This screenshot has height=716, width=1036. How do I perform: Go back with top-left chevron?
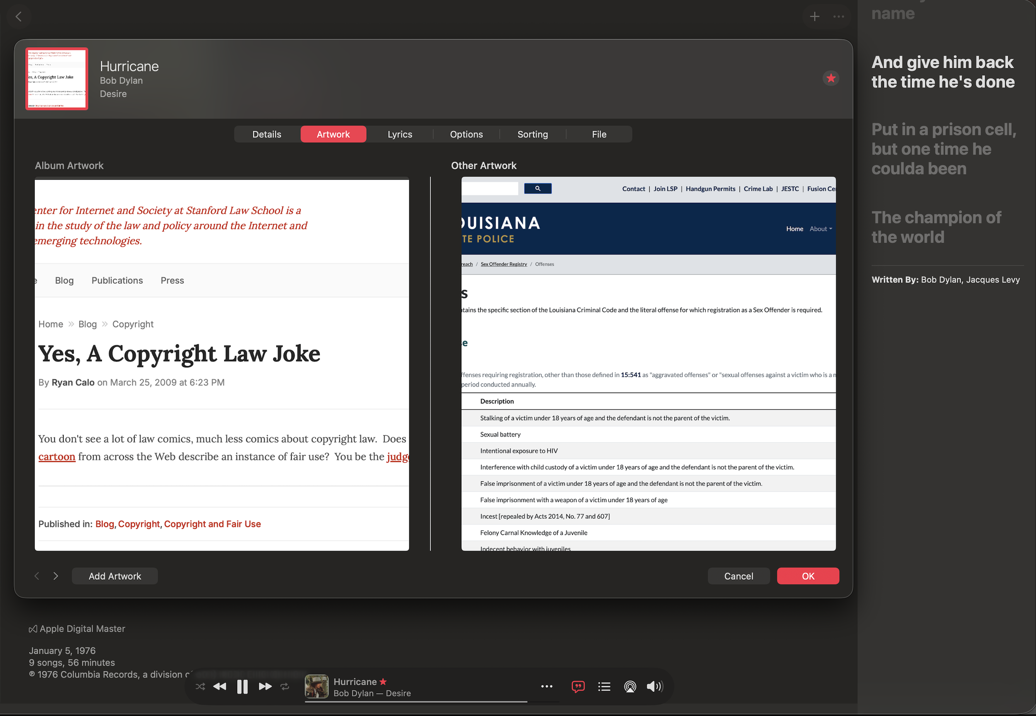18,17
